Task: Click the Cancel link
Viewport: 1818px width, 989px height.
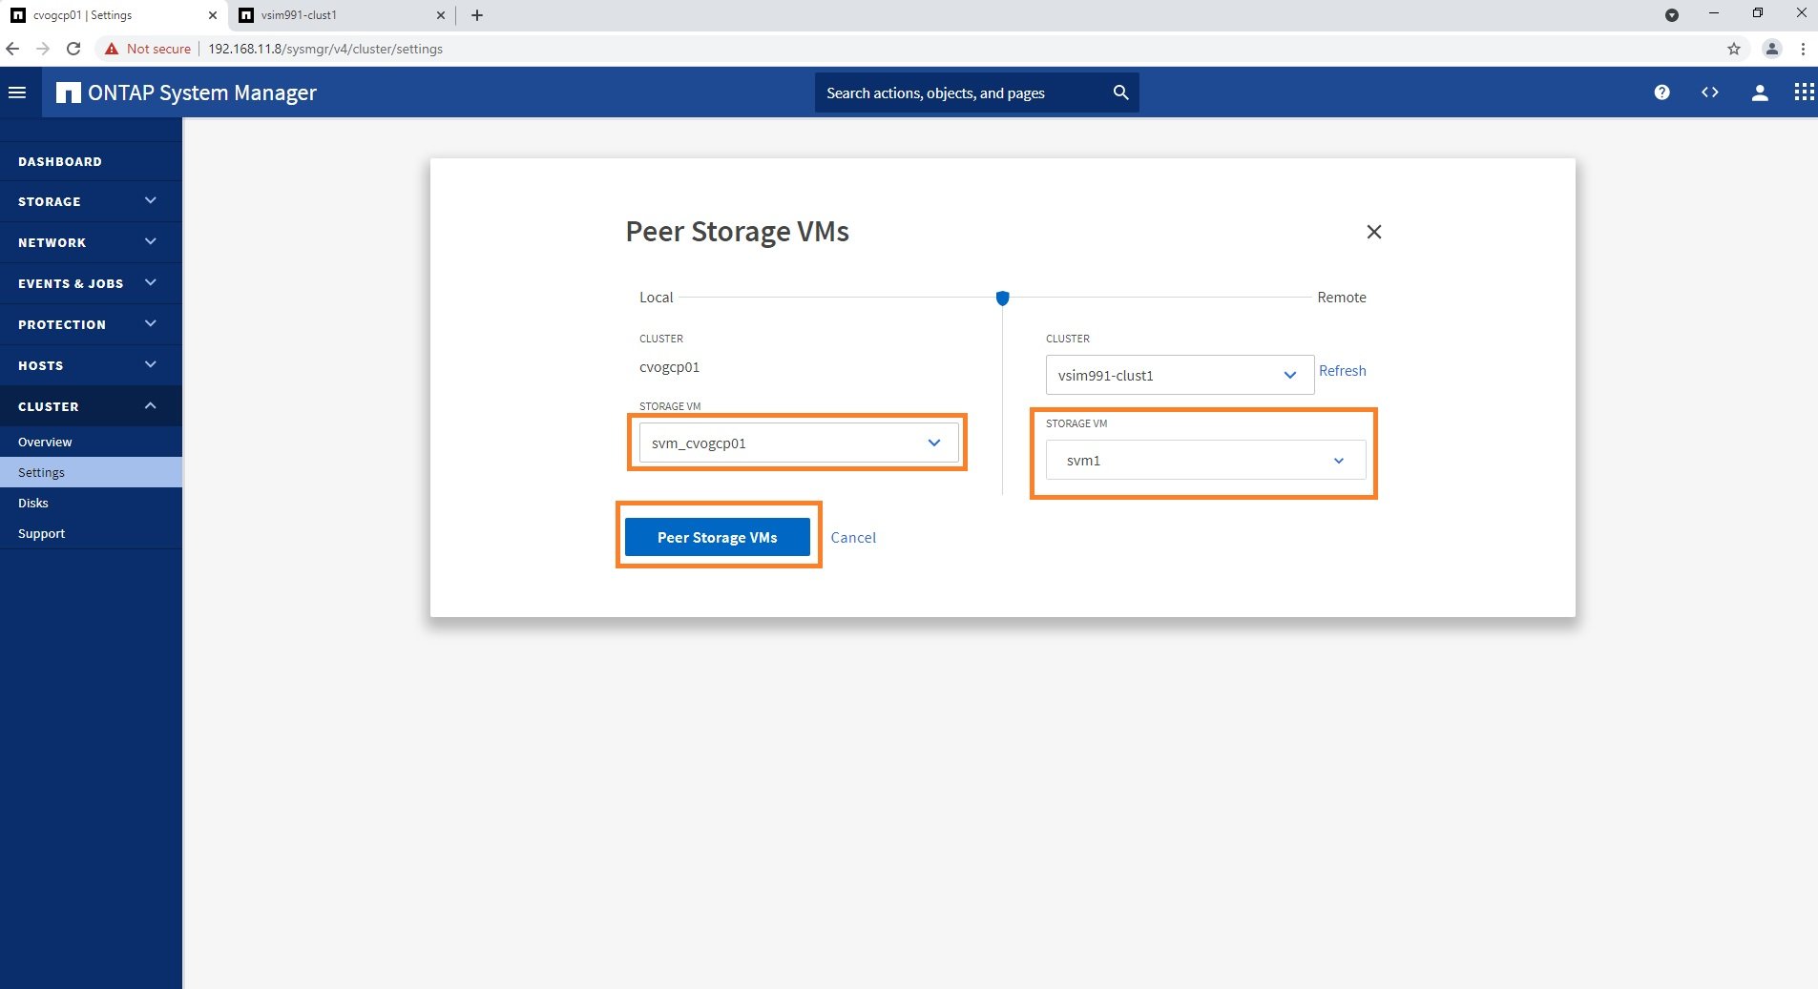Action: 852,538
